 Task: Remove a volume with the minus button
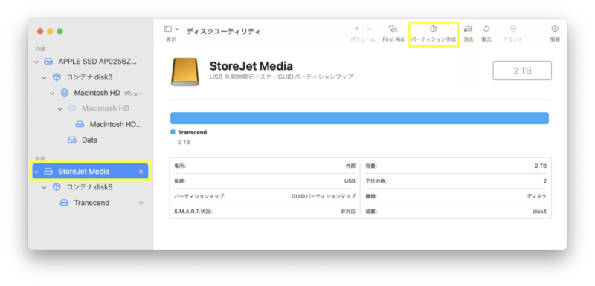coord(369,29)
